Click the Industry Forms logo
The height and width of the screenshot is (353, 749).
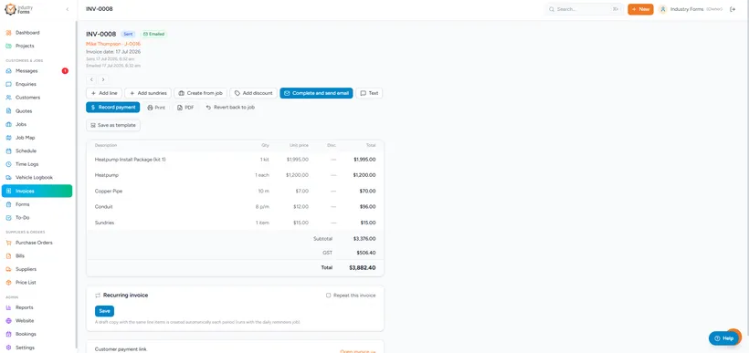coord(17,9)
